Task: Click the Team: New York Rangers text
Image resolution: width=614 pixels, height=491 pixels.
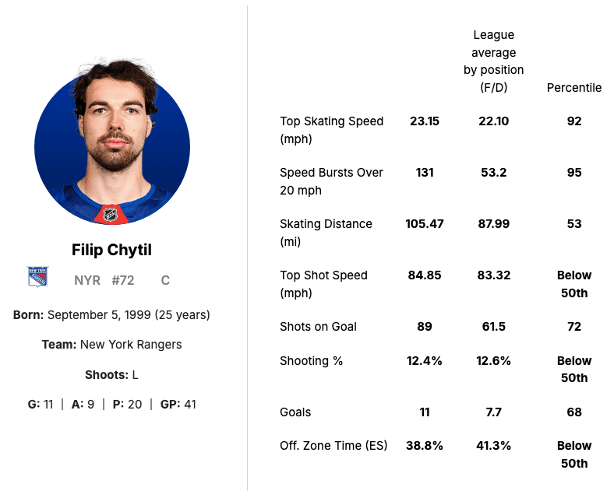Action: pyautogui.click(x=112, y=345)
